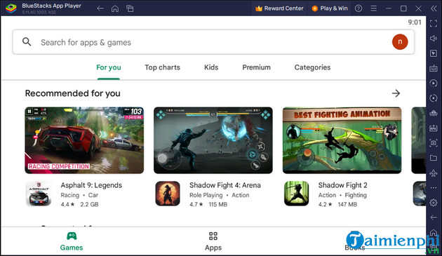Take a screenshot with the camera icon
Screen dimensions: 442x256
pyautogui.click(x=434, y=142)
